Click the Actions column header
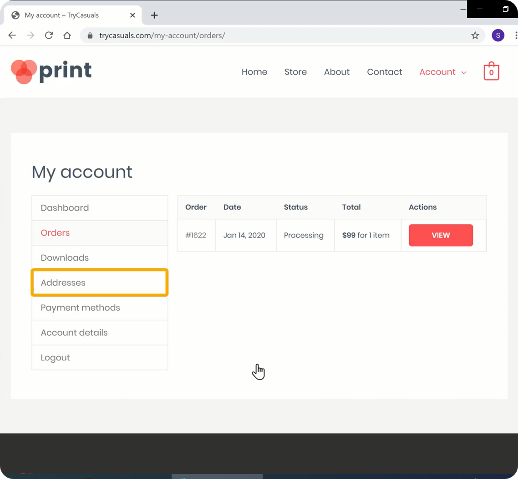This screenshot has height=479, width=518. point(422,207)
